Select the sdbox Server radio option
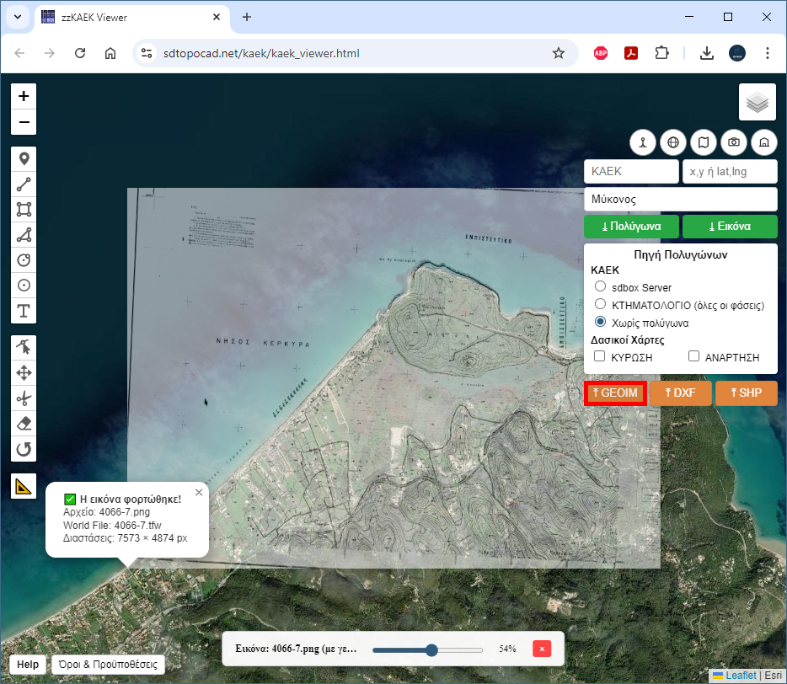 [601, 287]
